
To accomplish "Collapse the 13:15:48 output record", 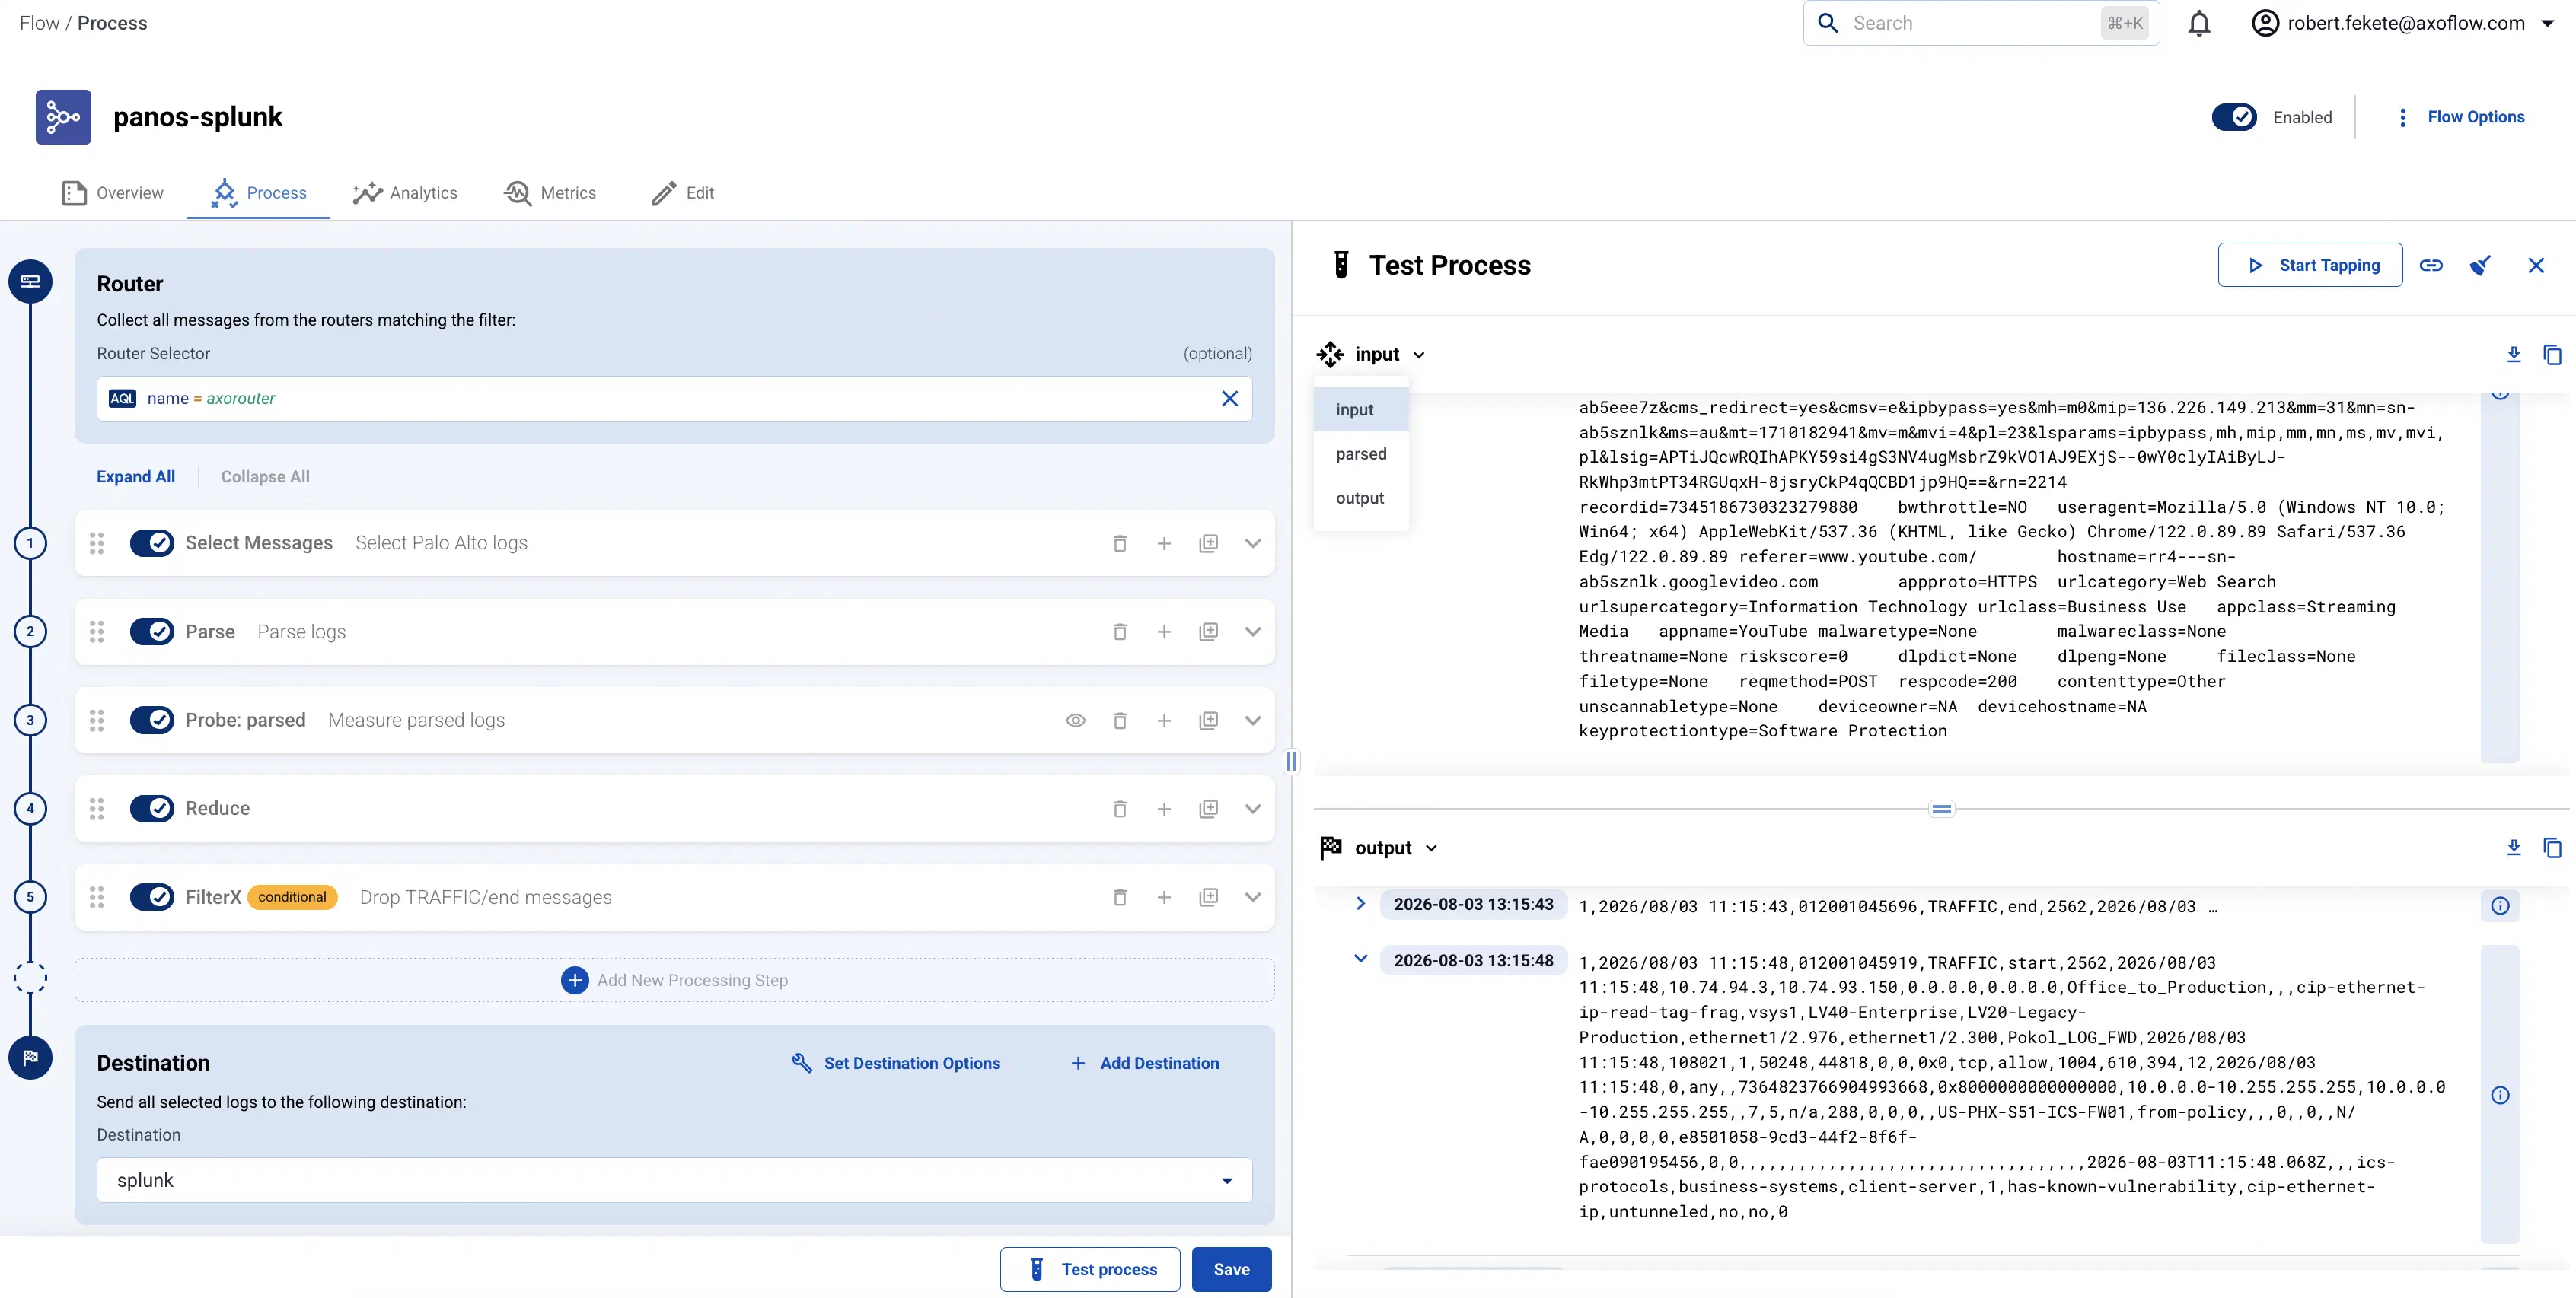I will click(x=1360, y=959).
